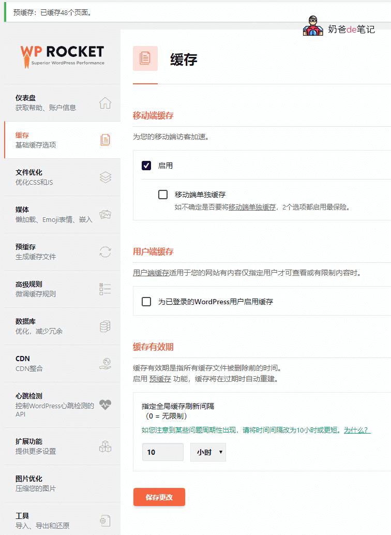Click the preload refresh arrows icon
This screenshot has height=535, width=391.
105,252
